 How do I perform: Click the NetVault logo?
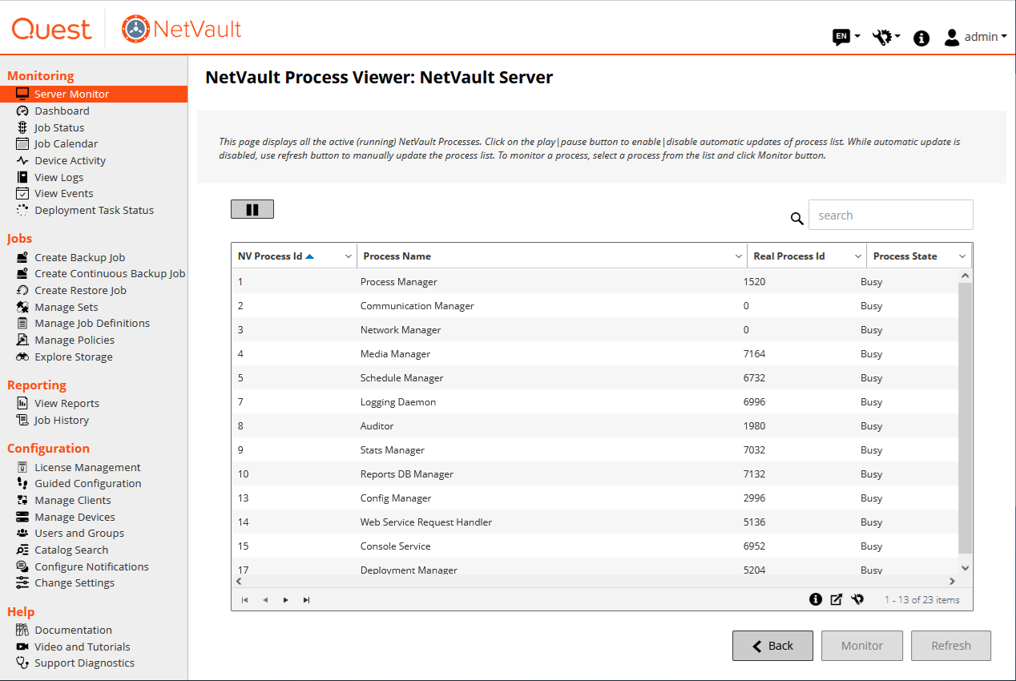pos(181,30)
